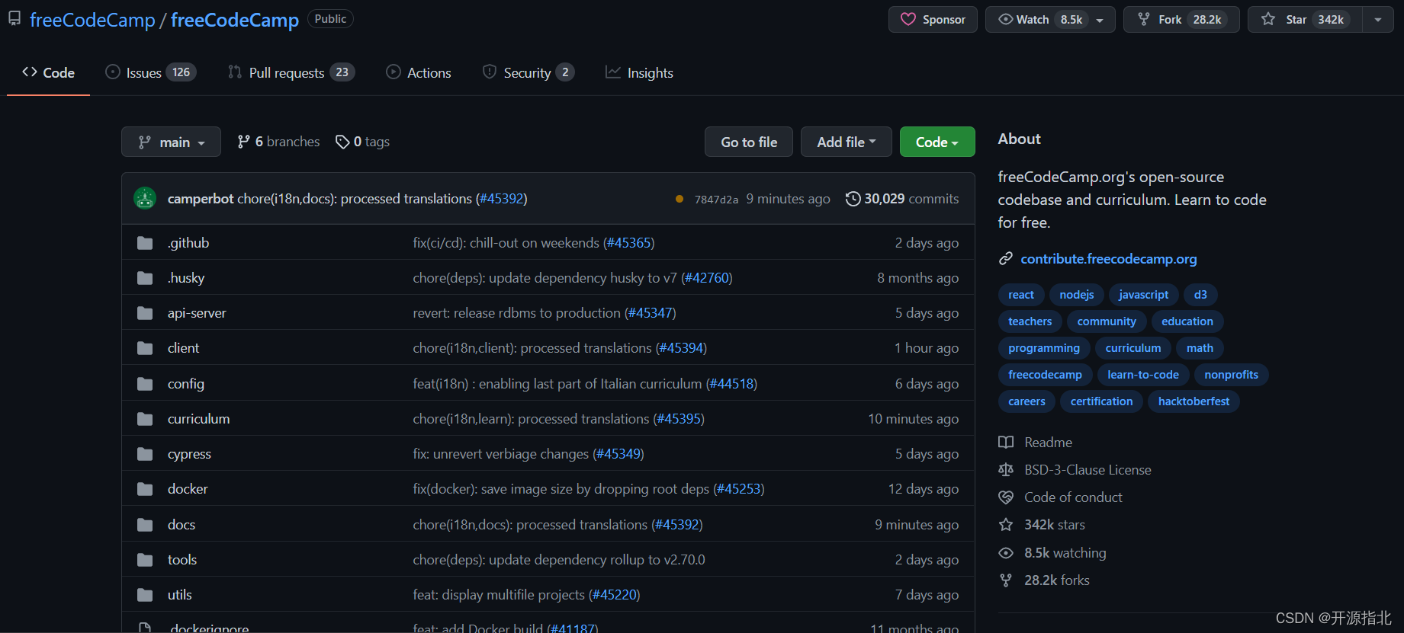Open the Security tab
The height and width of the screenshot is (633, 1404).
point(528,72)
